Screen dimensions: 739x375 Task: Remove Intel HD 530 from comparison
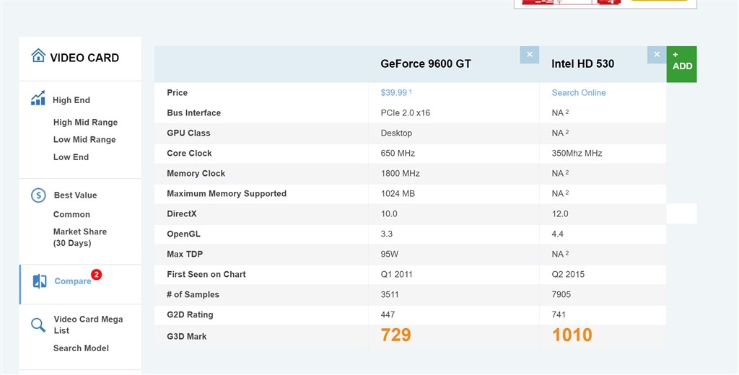657,55
